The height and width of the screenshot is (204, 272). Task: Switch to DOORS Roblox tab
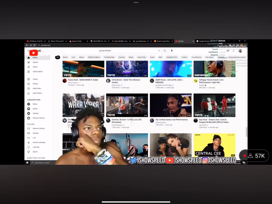pyautogui.click(x=100, y=41)
